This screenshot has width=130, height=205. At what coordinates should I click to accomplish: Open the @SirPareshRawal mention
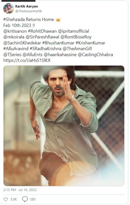pyautogui.click(x=43, y=37)
